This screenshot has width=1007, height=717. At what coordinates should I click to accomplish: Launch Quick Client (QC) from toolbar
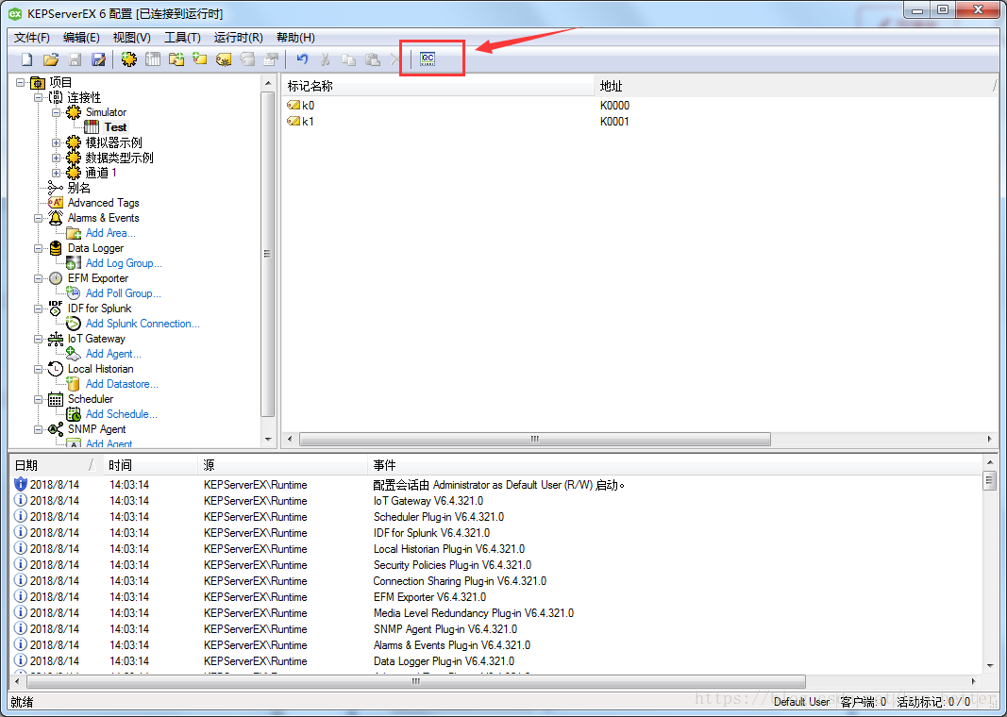(428, 59)
